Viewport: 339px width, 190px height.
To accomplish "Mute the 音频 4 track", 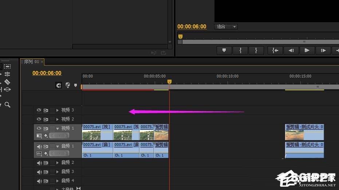I will click(x=39, y=181).
